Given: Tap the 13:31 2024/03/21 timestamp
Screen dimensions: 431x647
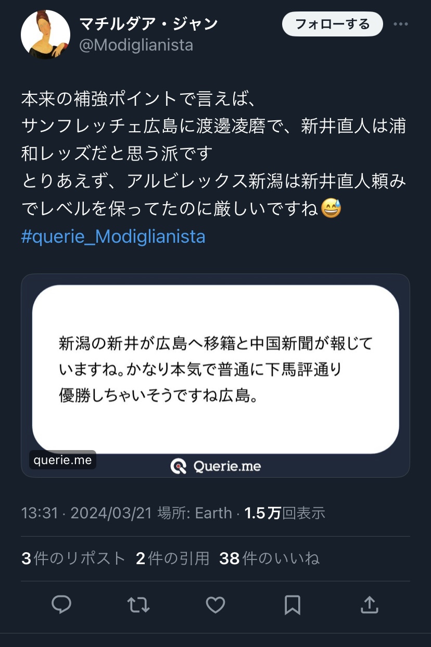Looking at the screenshot, I should pyautogui.click(x=86, y=513).
